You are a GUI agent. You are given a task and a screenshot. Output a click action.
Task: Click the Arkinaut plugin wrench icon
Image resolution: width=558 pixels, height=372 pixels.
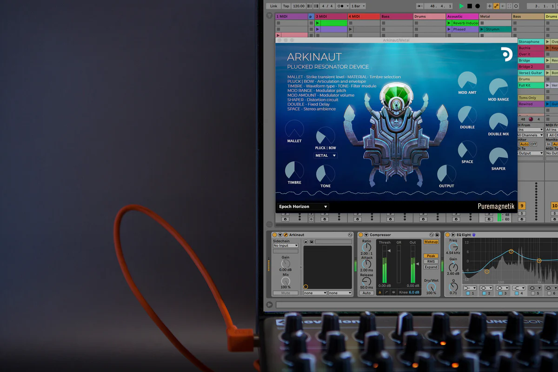286,235
